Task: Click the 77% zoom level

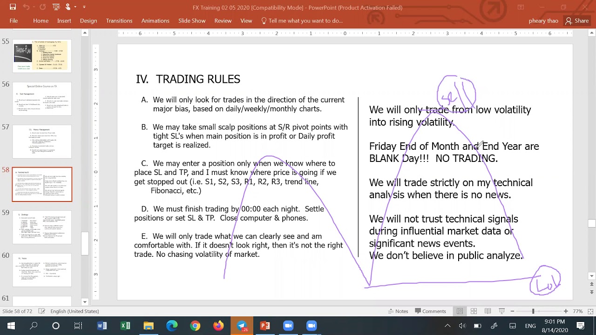Action: (578, 311)
